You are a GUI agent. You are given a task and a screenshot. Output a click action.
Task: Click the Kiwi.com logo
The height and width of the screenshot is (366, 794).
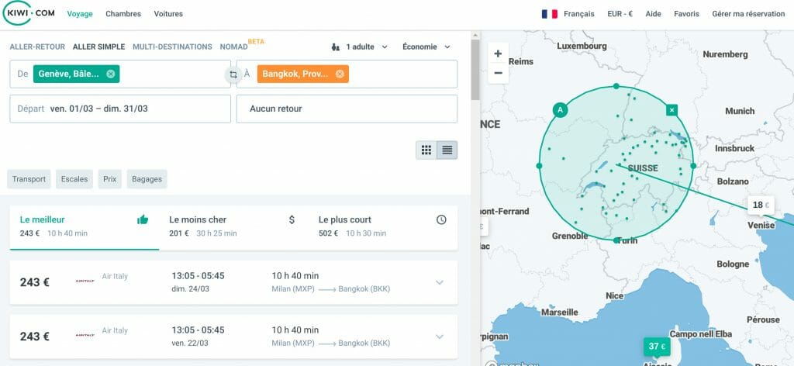click(29, 13)
